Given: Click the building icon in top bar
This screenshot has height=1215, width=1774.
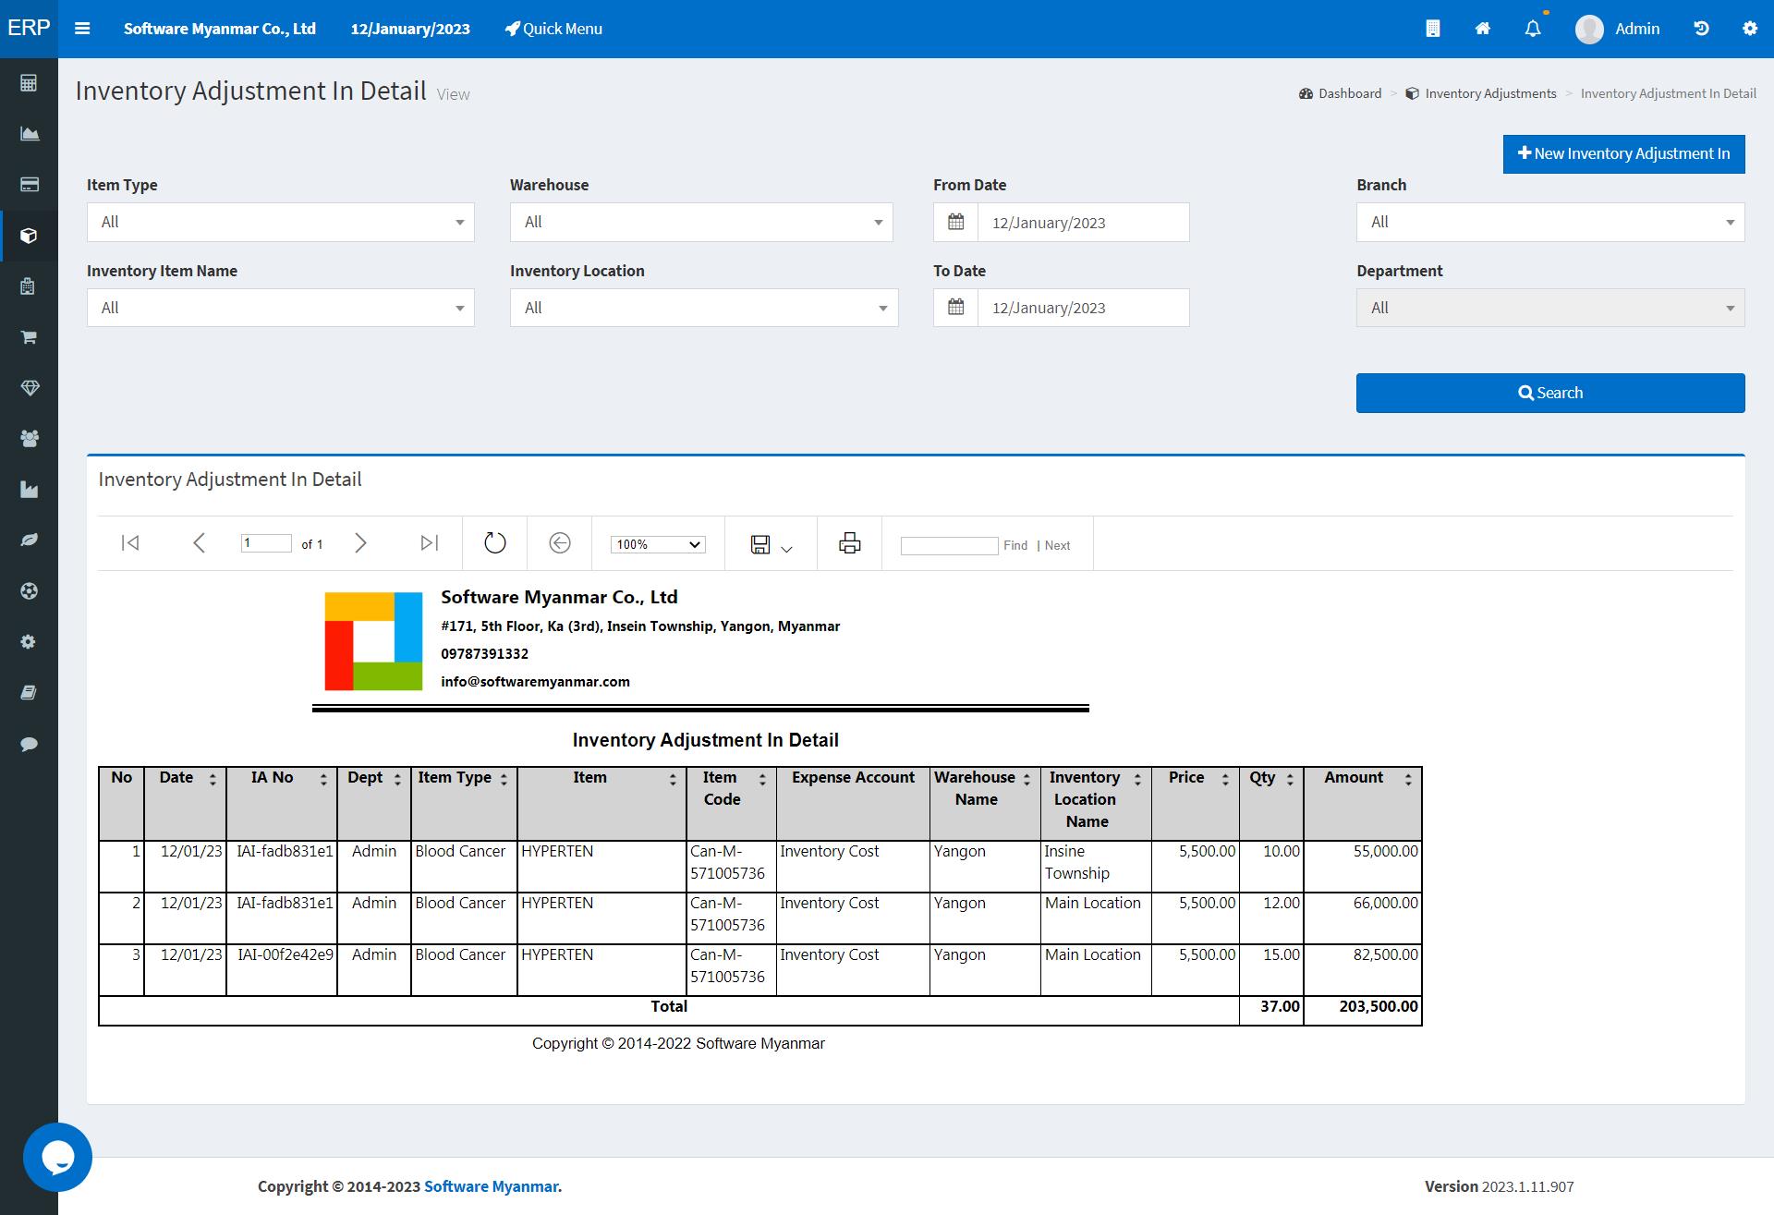Looking at the screenshot, I should click(x=1433, y=29).
